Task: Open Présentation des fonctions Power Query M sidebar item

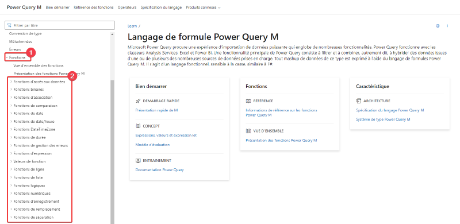Action: point(49,74)
